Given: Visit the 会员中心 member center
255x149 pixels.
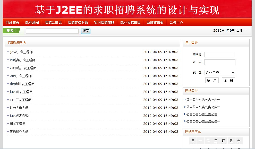Looking at the screenshot, I should point(176,22).
